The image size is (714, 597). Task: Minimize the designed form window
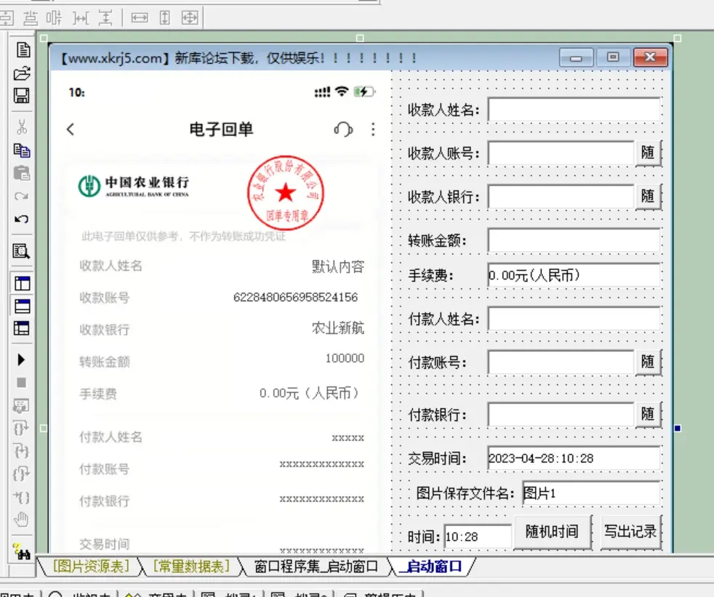pyautogui.click(x=576, y=58)
